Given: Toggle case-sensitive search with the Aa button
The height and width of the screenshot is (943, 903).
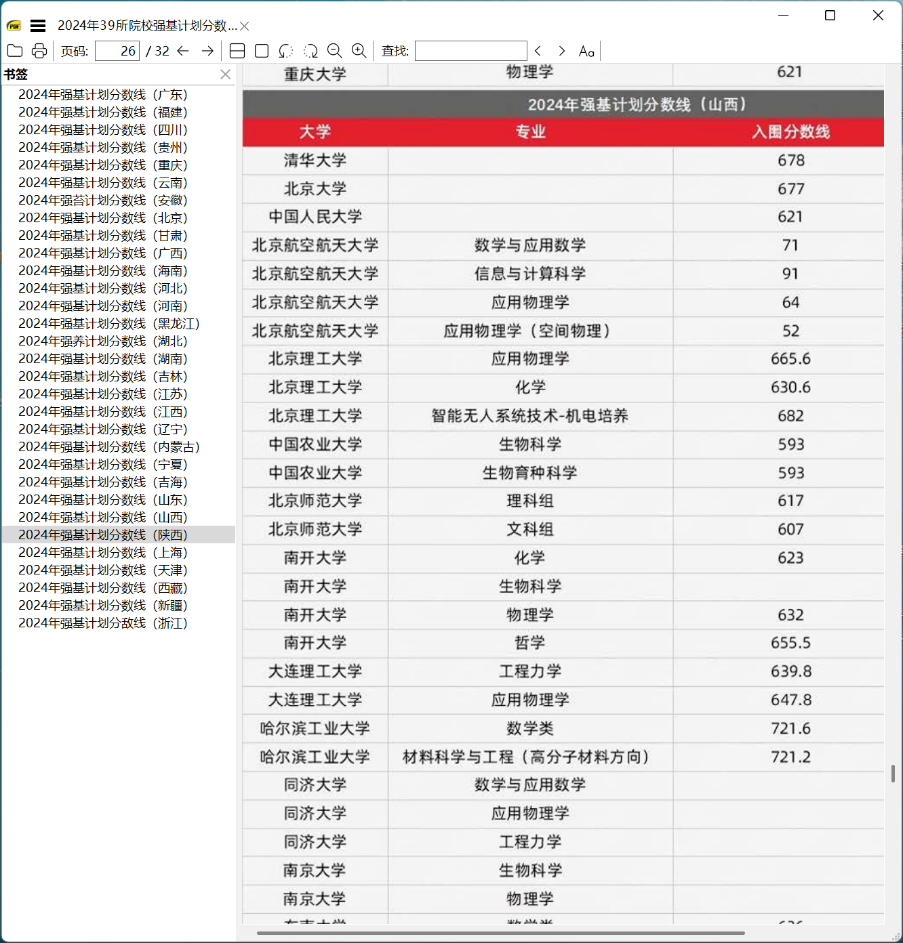Looking at the screenshot, I should [x=586, y=50].
